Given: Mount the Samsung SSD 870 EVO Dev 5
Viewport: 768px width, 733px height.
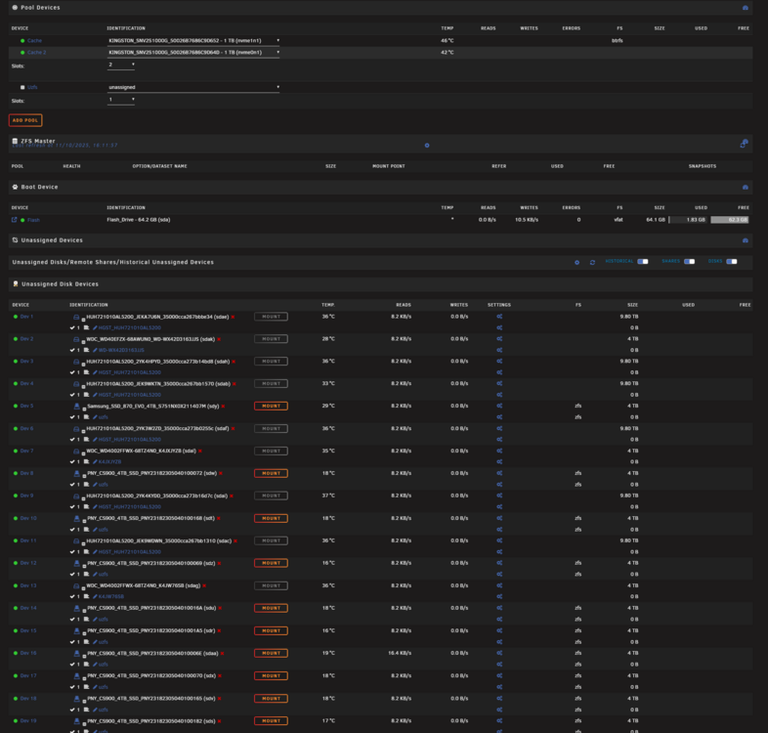Looking at the screenshot, I should pos(271,406).
